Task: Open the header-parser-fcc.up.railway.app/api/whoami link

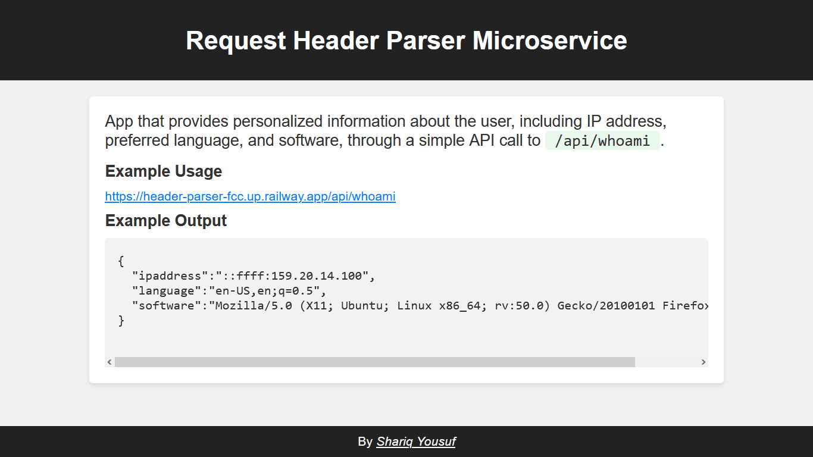Action: pos(250,196)
